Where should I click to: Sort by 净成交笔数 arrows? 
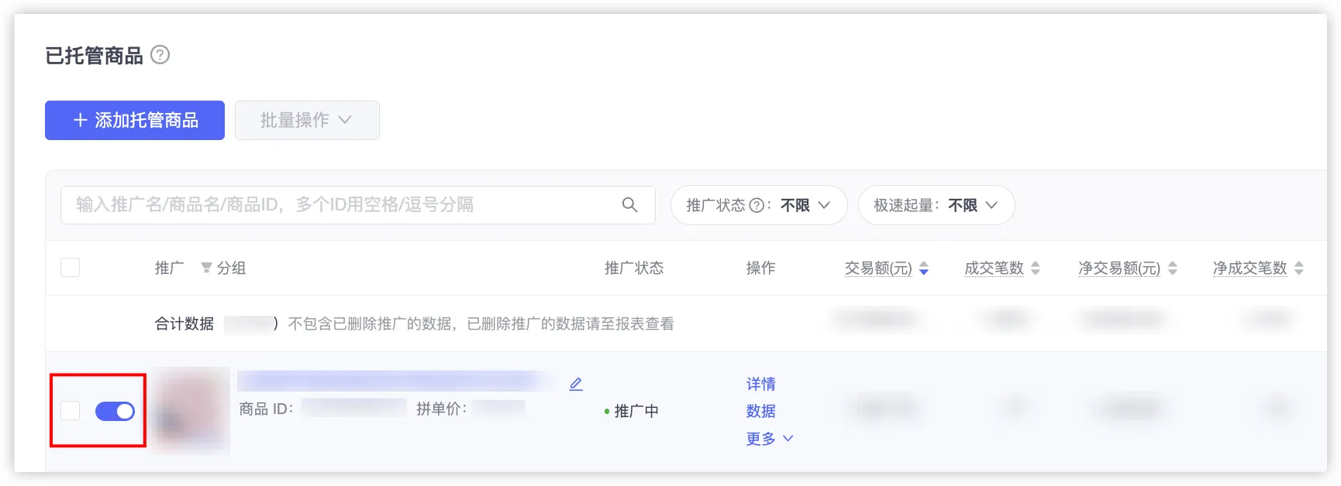[1299, 269]
